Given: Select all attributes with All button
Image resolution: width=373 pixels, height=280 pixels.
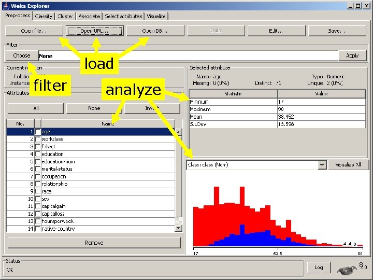Looking at the screenshot, I should [x=36, y=108].
